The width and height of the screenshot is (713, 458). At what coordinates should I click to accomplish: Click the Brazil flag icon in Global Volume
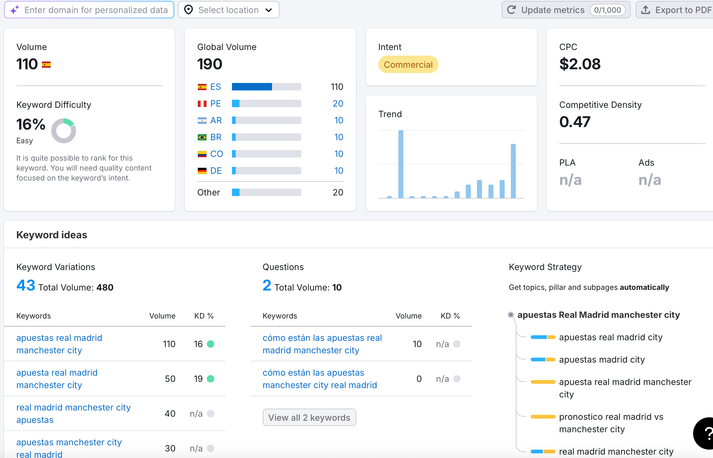202,137
